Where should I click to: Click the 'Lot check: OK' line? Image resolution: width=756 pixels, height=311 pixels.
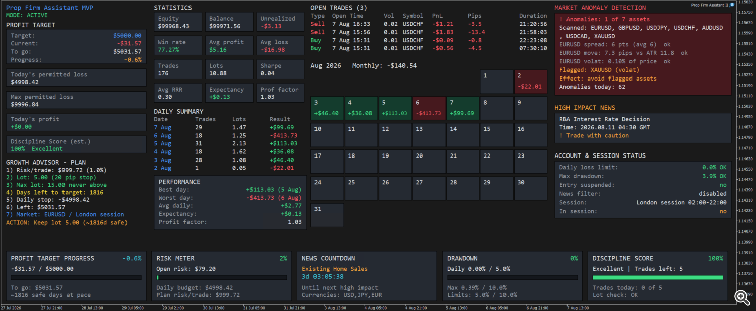pos(615,295)
